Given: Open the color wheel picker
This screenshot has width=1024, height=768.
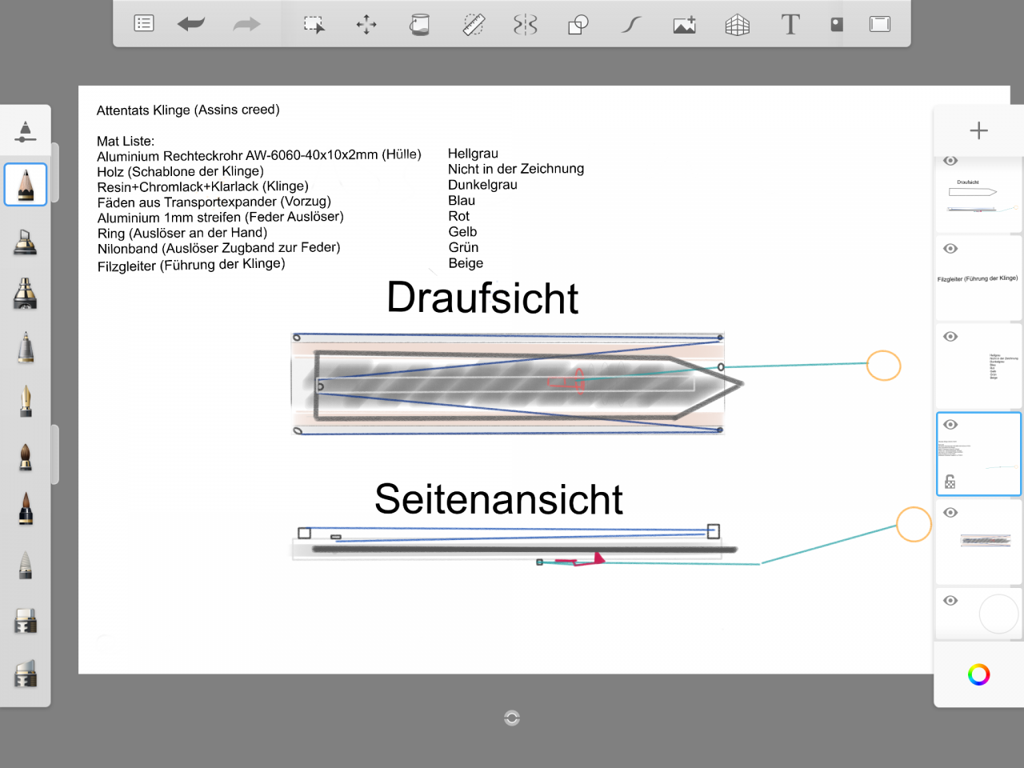Looking at the screenshot, I should pyautogui.click(x=978, y=674).
